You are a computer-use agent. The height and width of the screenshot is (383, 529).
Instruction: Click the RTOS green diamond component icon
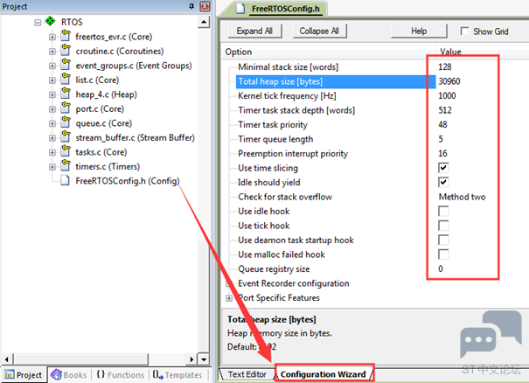50,21
